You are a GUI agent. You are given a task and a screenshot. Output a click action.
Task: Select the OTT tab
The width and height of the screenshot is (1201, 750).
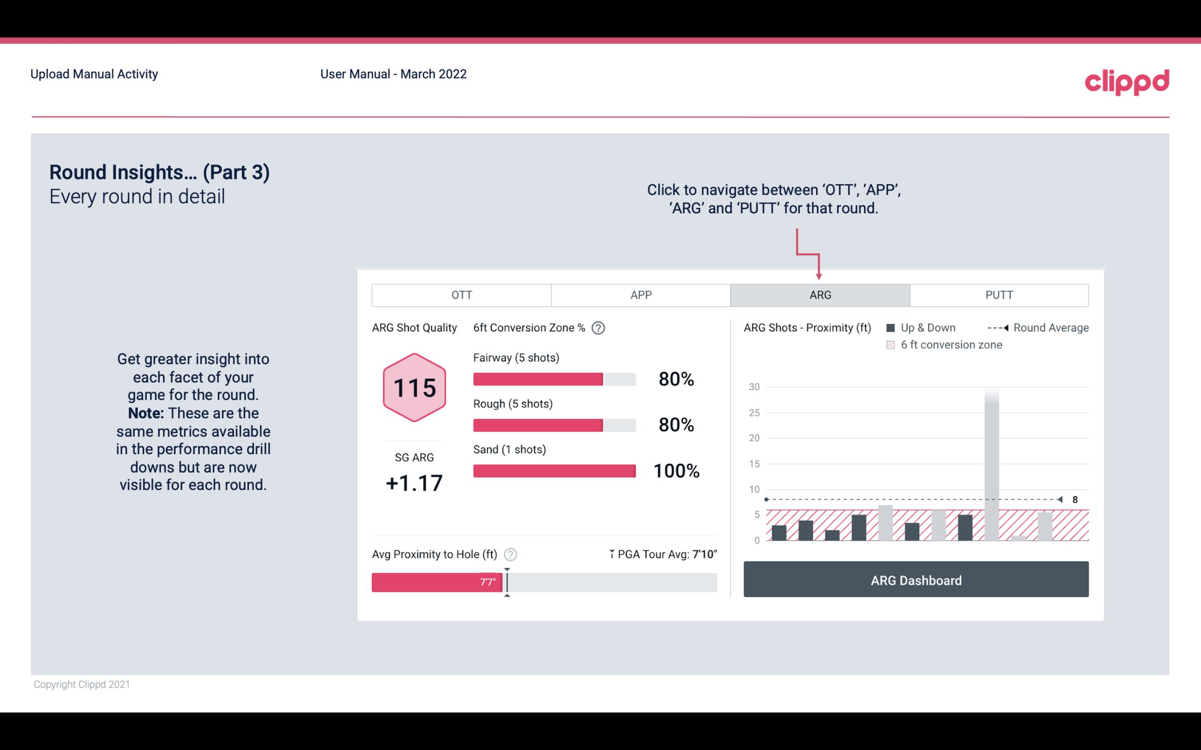pos(462,295)
